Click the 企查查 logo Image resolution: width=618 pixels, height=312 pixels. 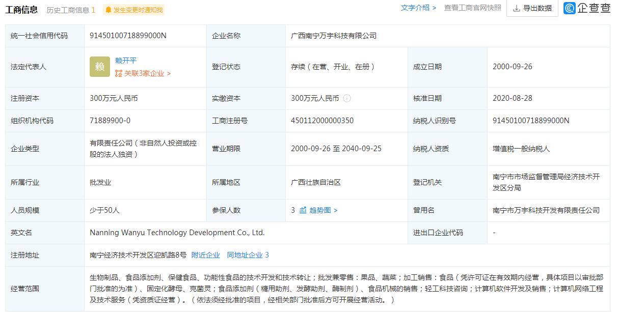(587, 8)
